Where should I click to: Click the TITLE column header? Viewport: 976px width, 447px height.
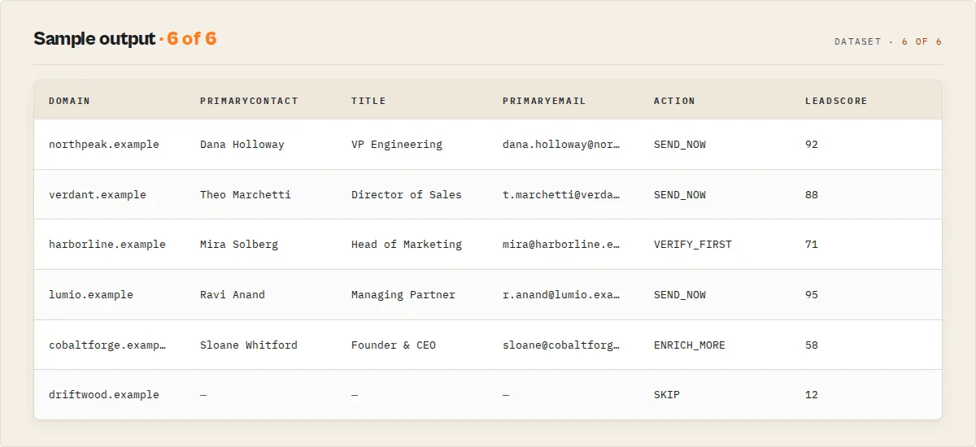[x=368, y=101]
